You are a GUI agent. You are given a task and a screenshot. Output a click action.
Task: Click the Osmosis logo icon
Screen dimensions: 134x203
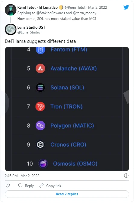point(43,163)
